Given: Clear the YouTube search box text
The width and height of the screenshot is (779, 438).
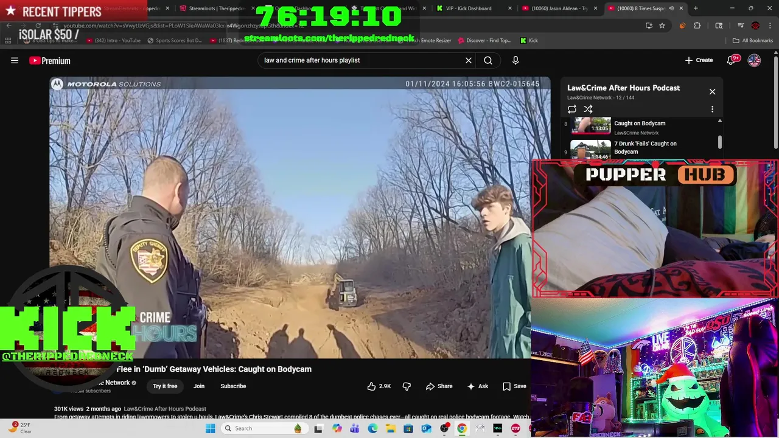Looking at the screenshot, I should click(469, 60).
